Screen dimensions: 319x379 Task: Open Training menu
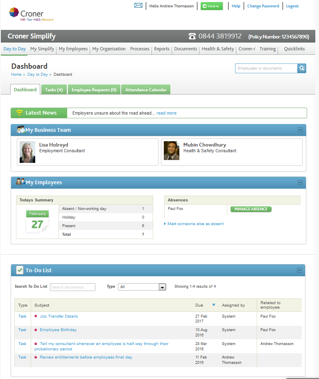267,49
